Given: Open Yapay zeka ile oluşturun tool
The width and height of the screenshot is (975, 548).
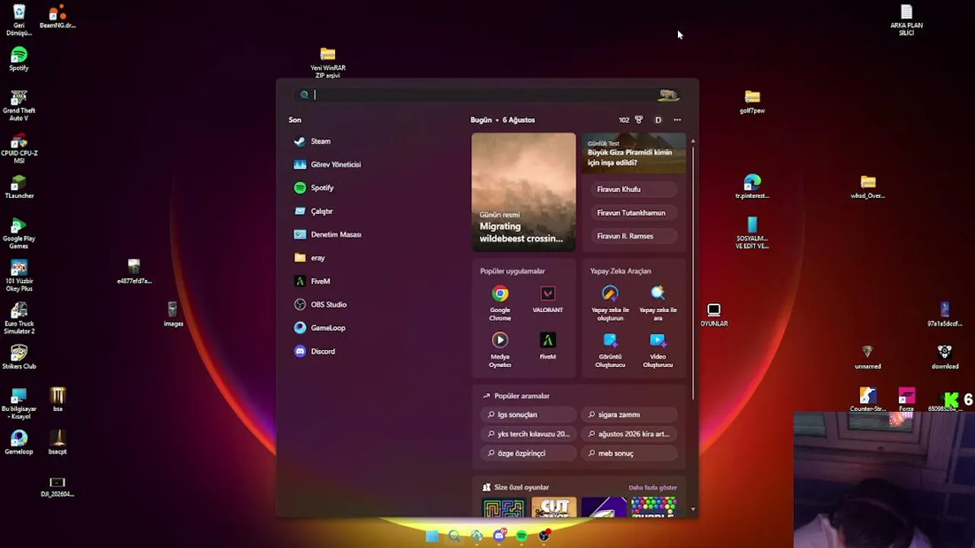Looking at the screenshot, I should 610,303.
